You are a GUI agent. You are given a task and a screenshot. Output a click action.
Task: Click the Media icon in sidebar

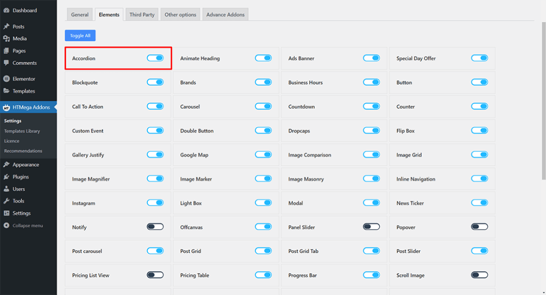click(6, 39)
